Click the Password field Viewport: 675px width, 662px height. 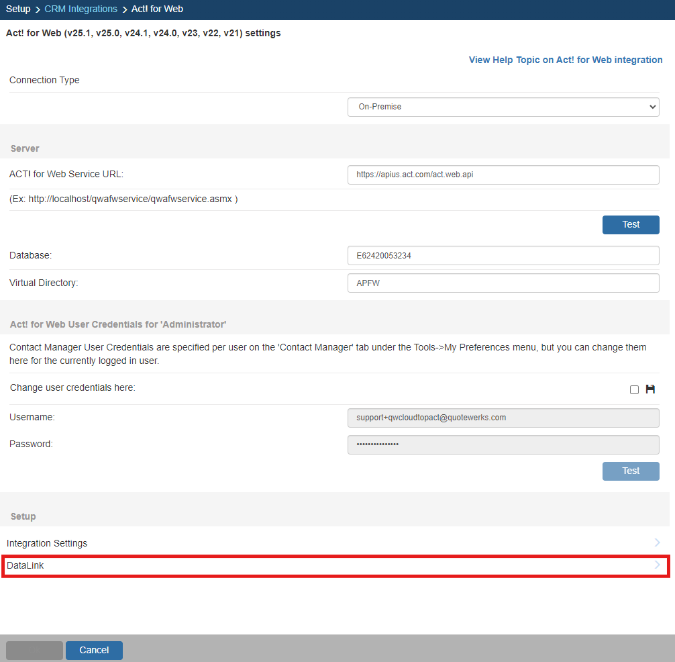tap(503, 444)
